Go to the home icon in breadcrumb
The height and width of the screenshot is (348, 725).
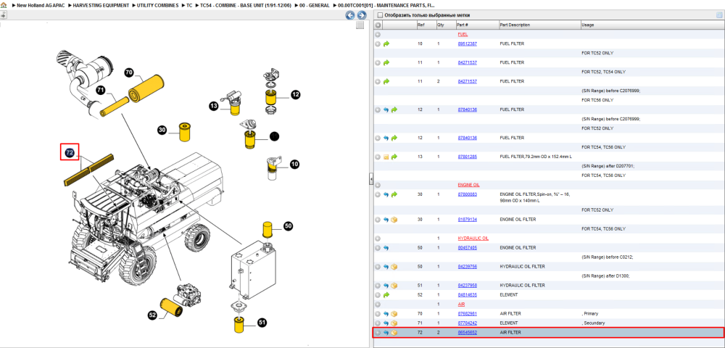[x=4, y=5]
